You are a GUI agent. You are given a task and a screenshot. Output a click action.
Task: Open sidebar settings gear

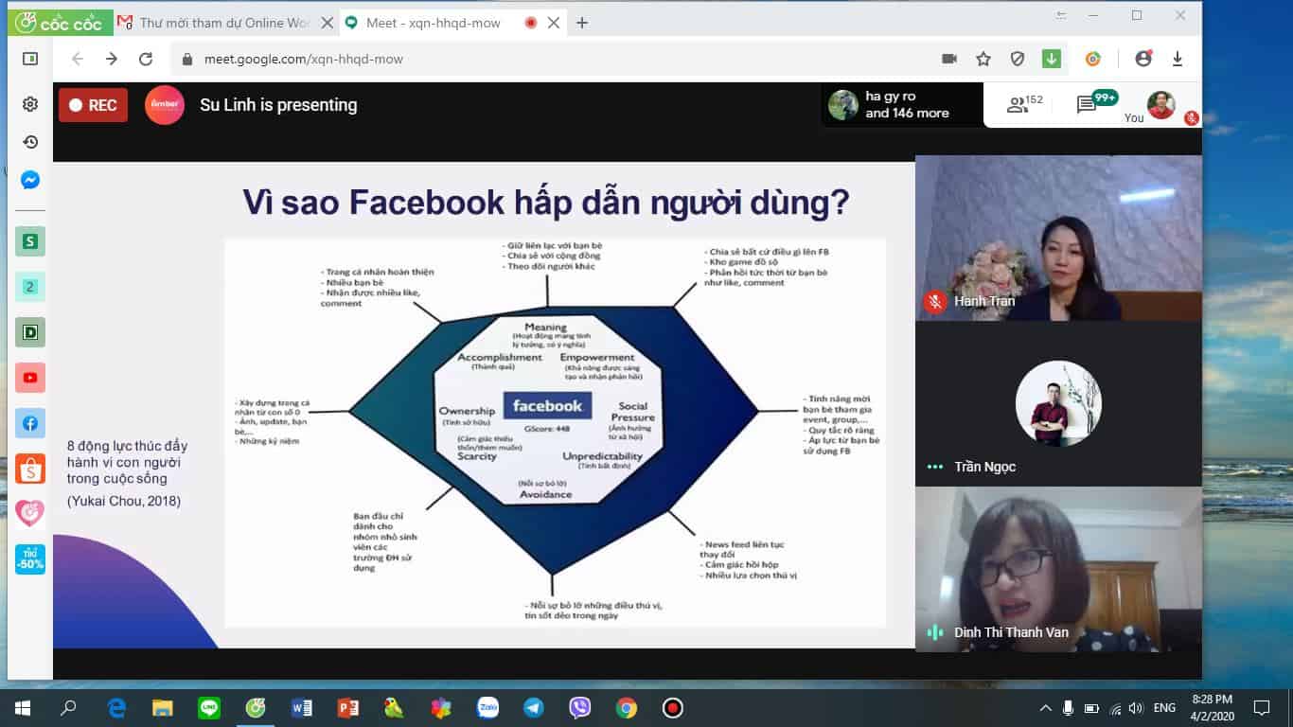click(30, 104)
